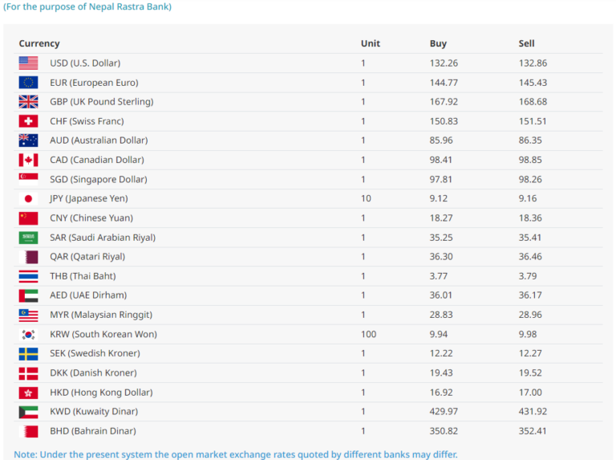Click the Hong Kong flag icon
The image size is (616, 460).
[x=28, y=393]
